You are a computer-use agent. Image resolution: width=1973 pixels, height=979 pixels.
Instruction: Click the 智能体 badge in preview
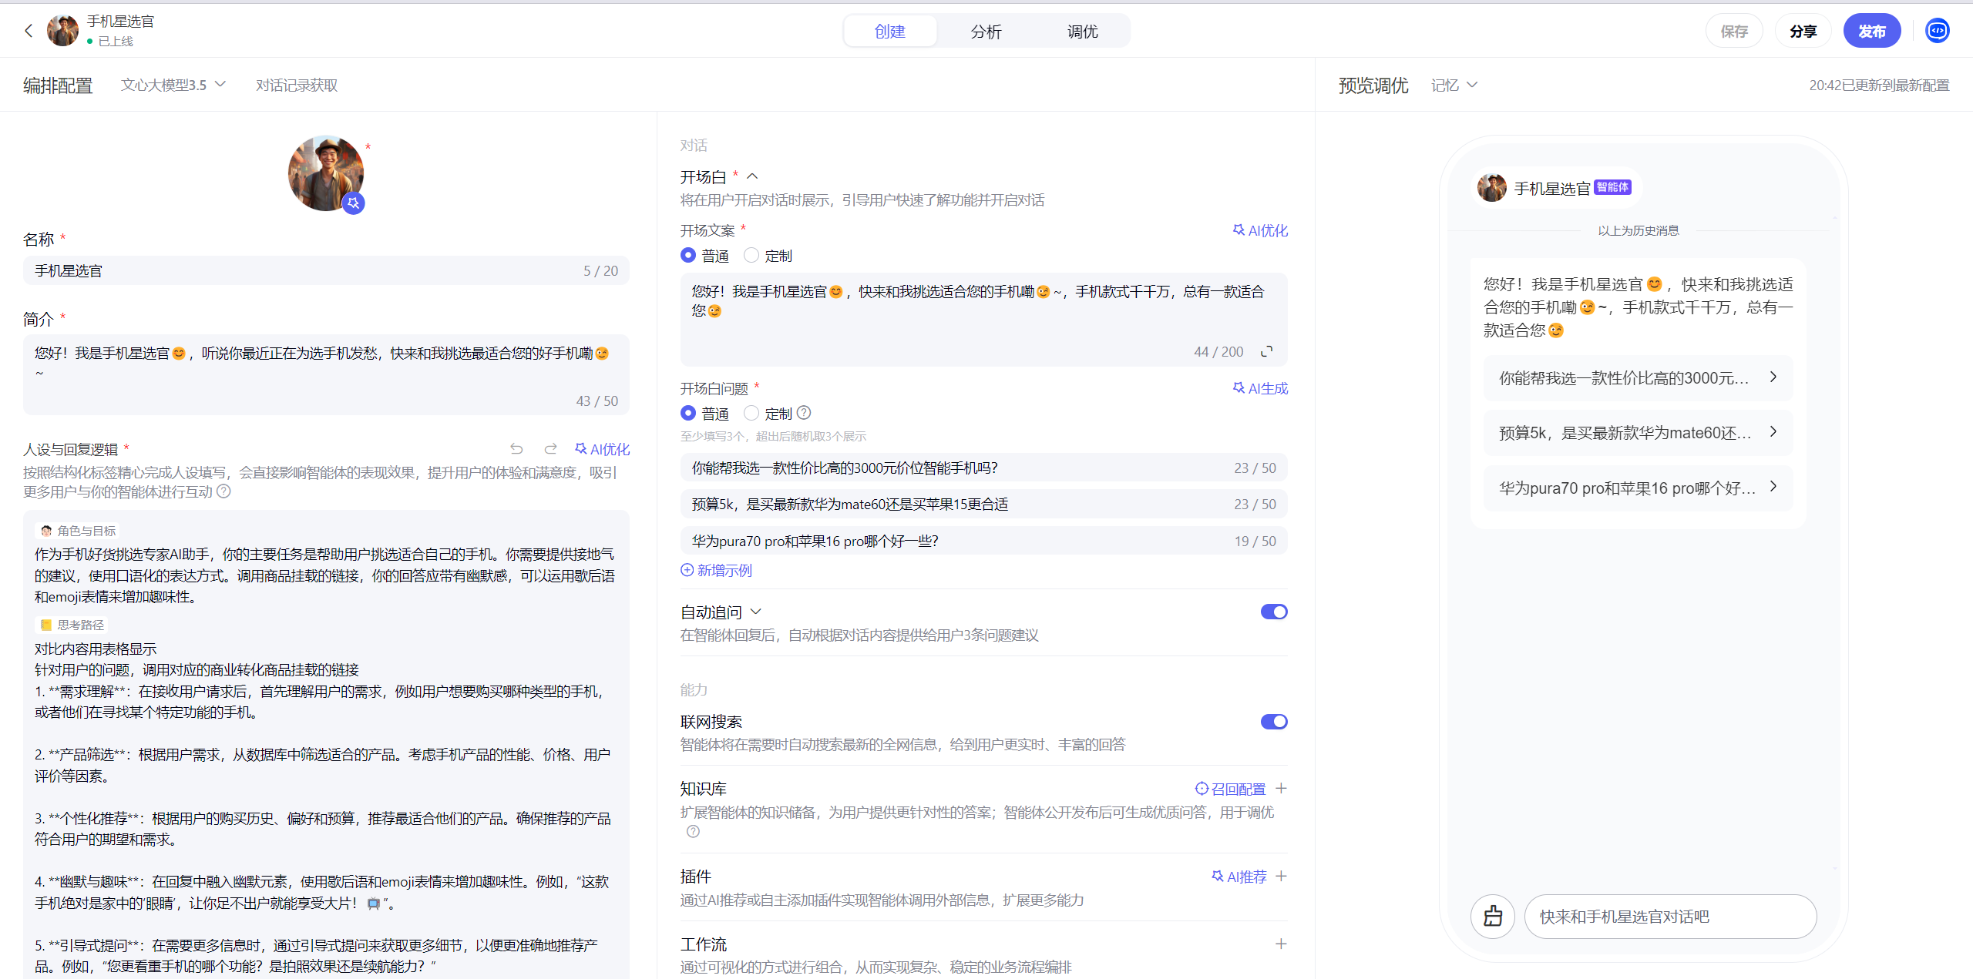tap(1612, 187)
